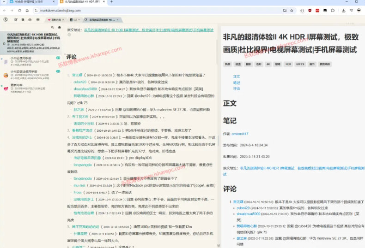
Task: Open the browser profile avatar
Action: tap(359, 11)
